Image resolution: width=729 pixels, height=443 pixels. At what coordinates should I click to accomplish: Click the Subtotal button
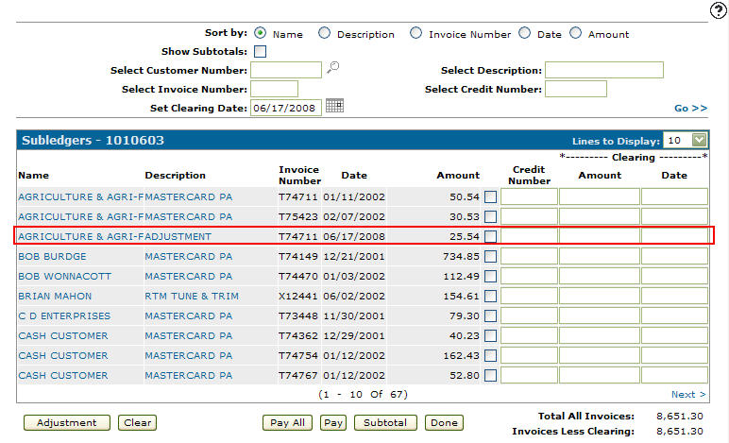tap(385, 423)
